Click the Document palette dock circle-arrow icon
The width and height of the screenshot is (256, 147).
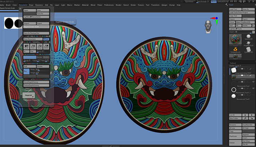(x=20, y=9)
